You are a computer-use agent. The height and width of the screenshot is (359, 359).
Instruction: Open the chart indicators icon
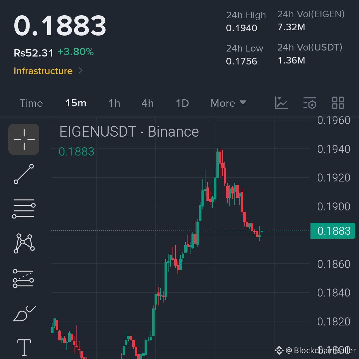[x=281, y=103]
